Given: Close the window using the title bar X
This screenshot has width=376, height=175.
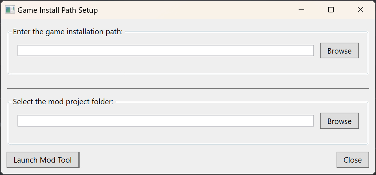Looking at the screenshot, I should point(360,10).
